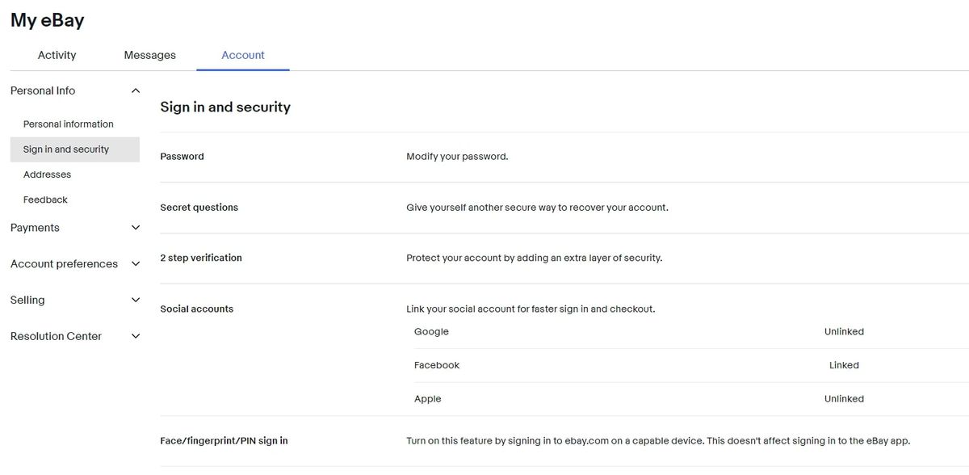Click the My eBay heading
This screenshot has height=475, width=969.
pos(46,19)
